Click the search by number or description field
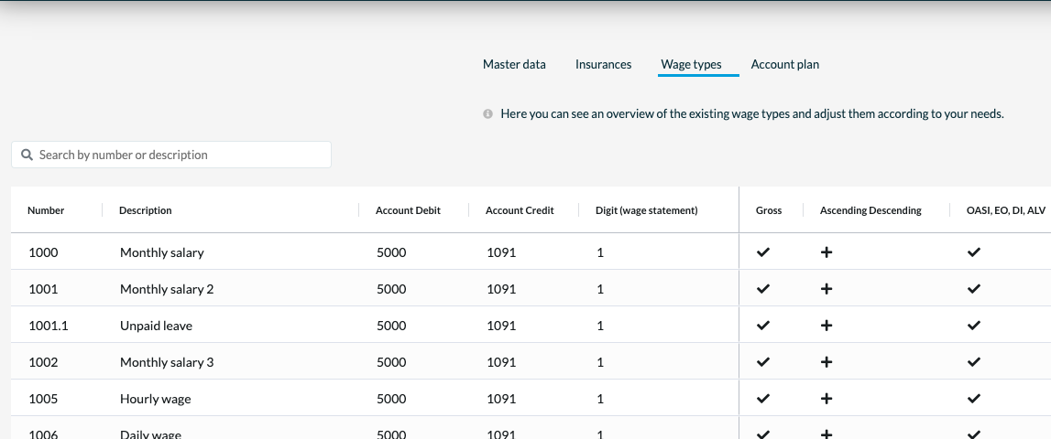The height and width of the screenshot is (439, 1051). click(x=171, y=155)
